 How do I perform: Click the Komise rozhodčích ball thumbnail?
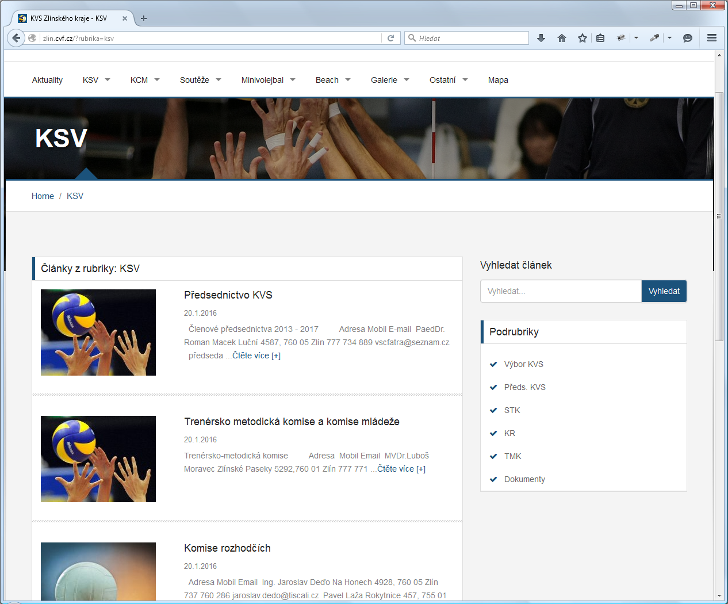(98, 571)
